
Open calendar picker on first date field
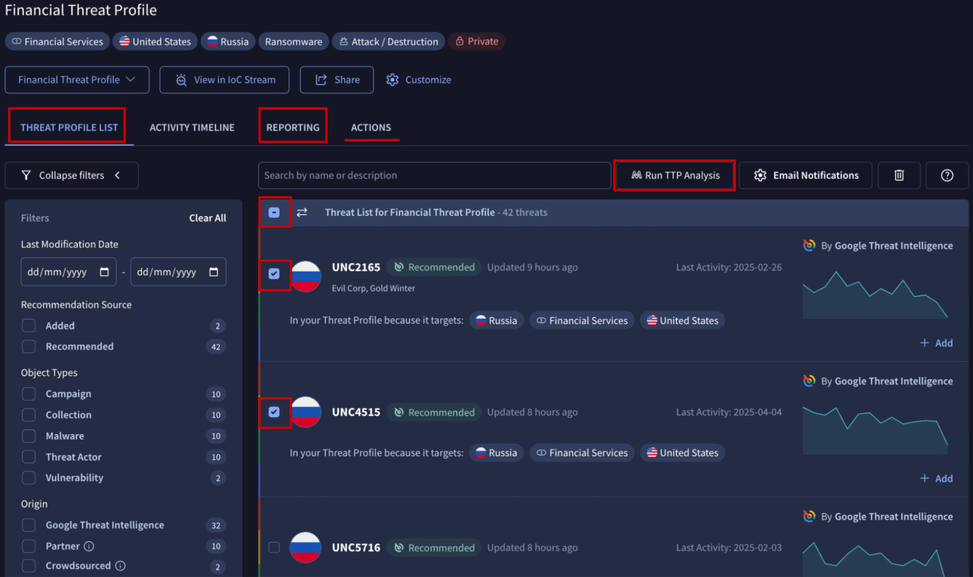(104, 272)
